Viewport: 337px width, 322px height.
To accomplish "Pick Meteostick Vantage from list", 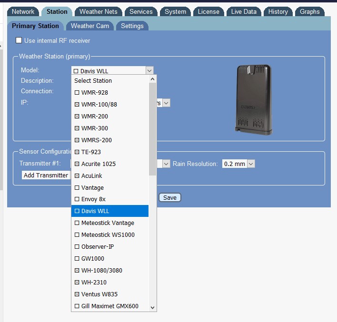I will (x=110, y=223).
